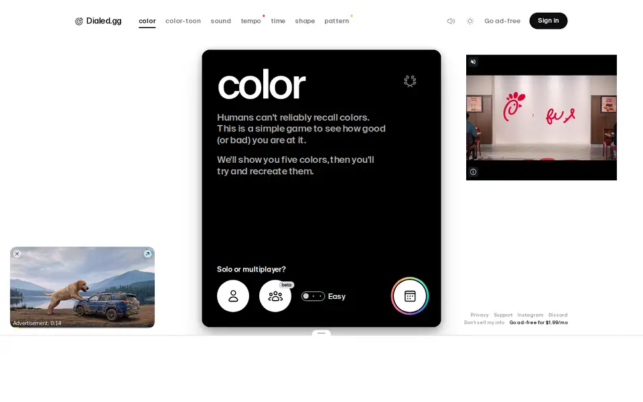The image size is (643, 402).
Task: Open the color game tab
Action: coord(147,21)
